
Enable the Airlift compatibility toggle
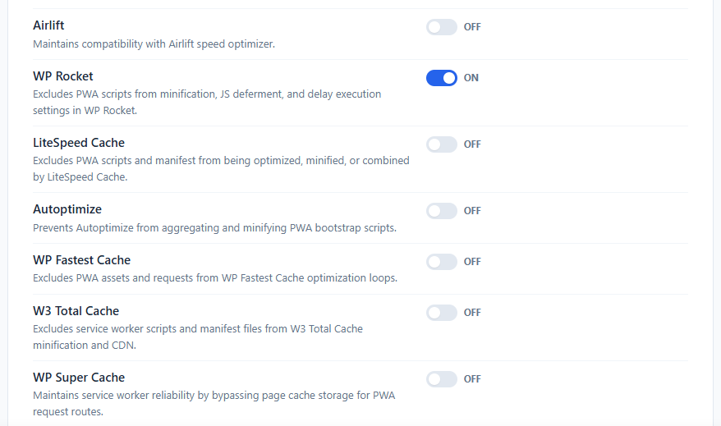[x=442, y=27]
